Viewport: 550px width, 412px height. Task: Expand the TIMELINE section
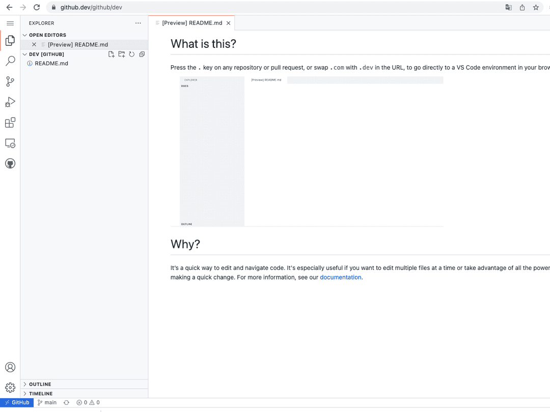[41, 393]
